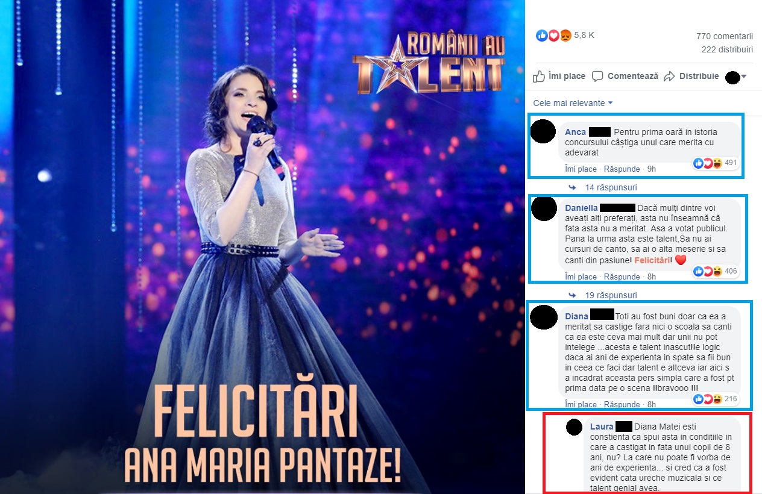762x494 pixels.
Task: Click reaction icons on Diana's comment
Action: click(x=708, y=399)
